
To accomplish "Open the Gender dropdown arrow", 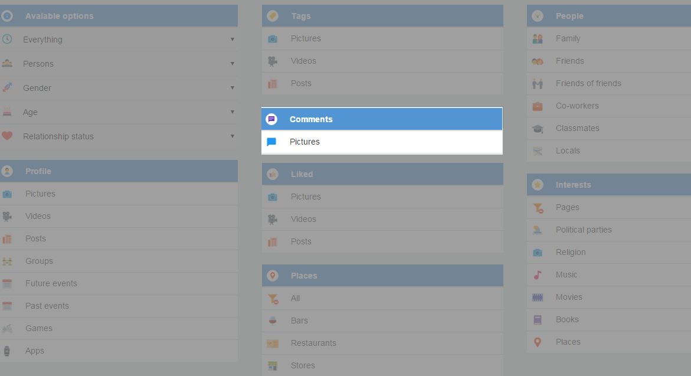I will [232, 88].
